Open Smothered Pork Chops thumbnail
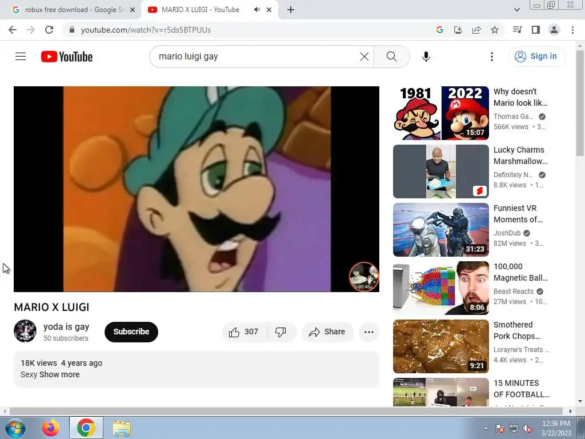This screenshot has height=439, width=585. [440, 346]
